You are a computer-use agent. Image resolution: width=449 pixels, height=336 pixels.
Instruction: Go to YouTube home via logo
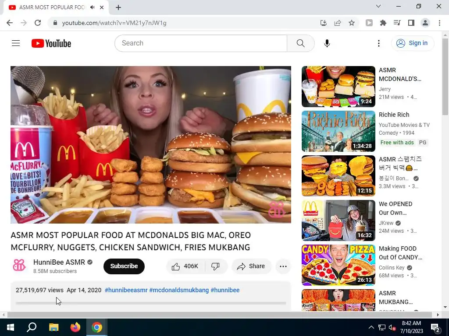pyautogui.click(x=51, y=43)
